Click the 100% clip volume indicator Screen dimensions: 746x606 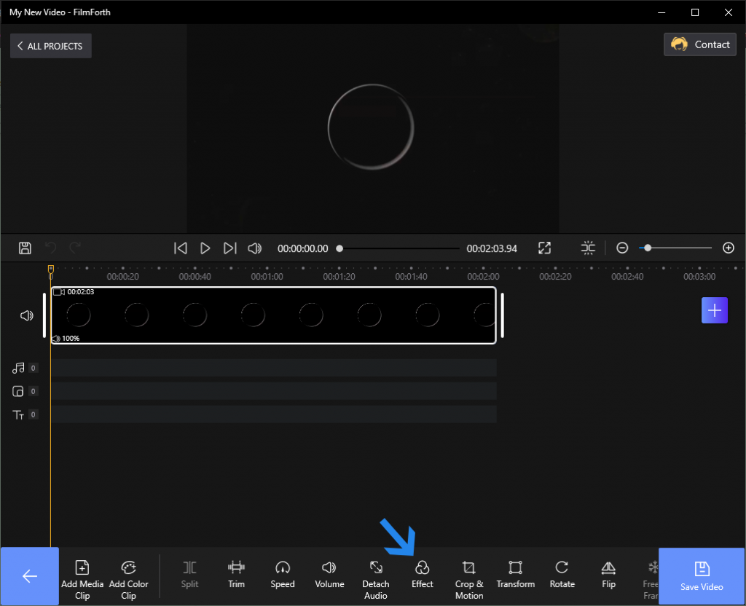[x=66, y=338]
